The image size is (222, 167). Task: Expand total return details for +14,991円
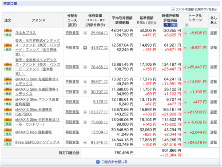(x=185, y=82)
